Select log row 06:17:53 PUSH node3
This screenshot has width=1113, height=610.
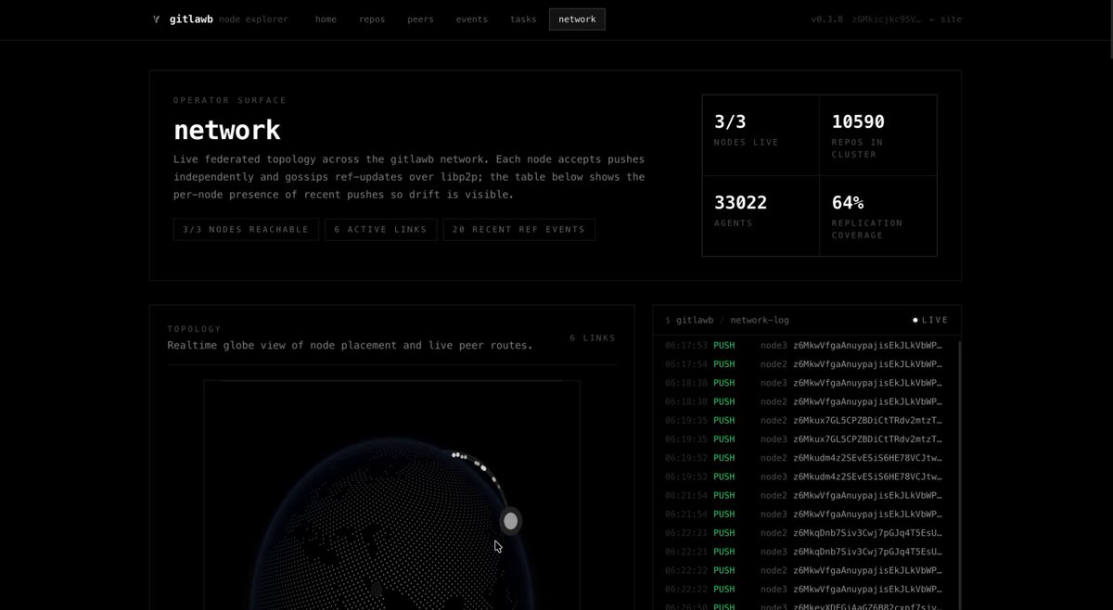[804, 345]
